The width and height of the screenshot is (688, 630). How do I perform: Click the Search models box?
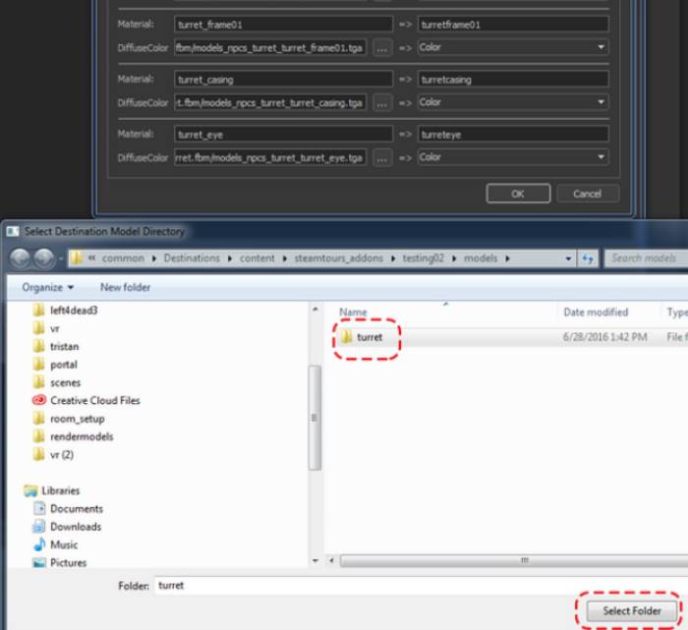644,258
